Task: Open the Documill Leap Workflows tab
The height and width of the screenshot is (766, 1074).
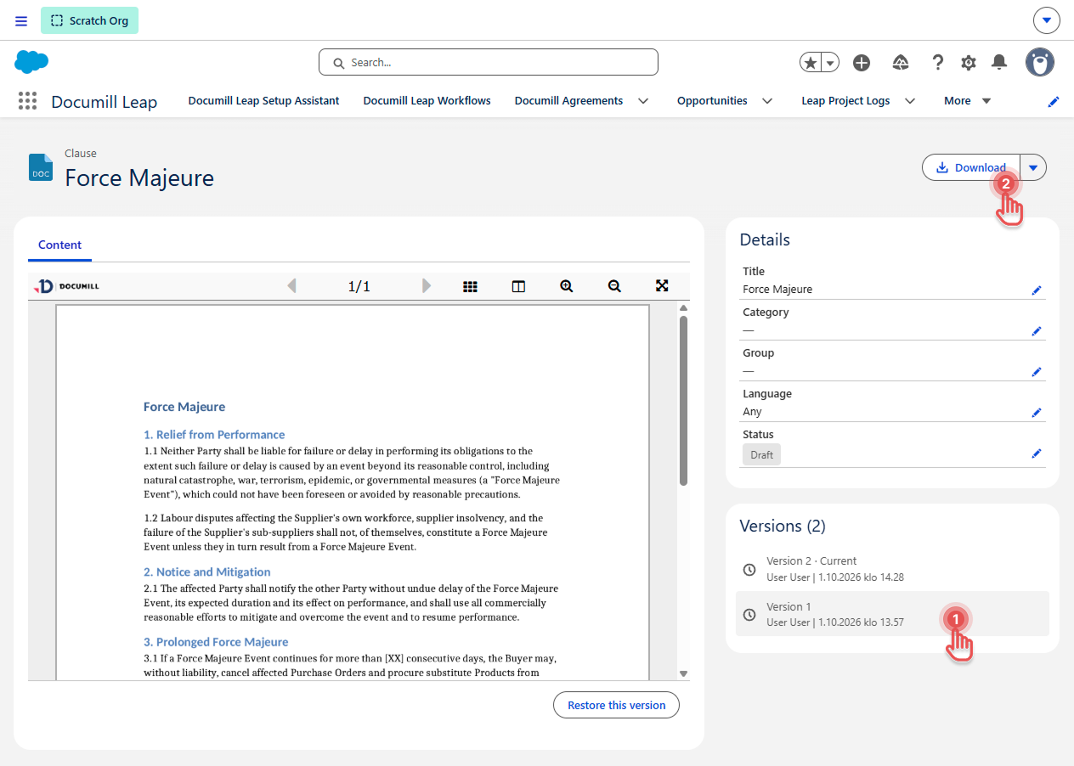Action: click(427, 101)
